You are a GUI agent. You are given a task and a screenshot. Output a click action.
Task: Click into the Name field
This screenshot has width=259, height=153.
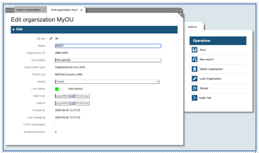[x=108, y=46]
